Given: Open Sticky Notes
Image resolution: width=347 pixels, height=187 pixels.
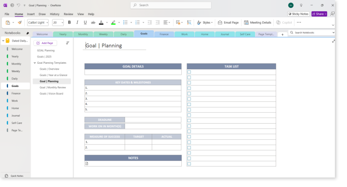Looking at the screenshot, I should pos(298,14).
